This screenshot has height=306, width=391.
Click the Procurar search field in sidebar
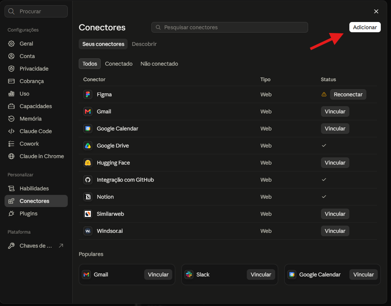coord(36,11)
